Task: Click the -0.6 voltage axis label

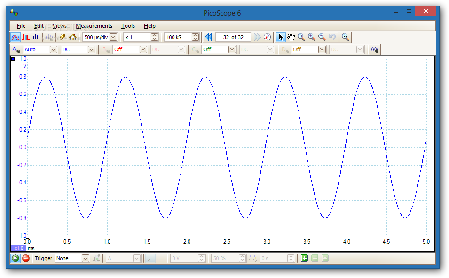Action: (x=22, y=200)
